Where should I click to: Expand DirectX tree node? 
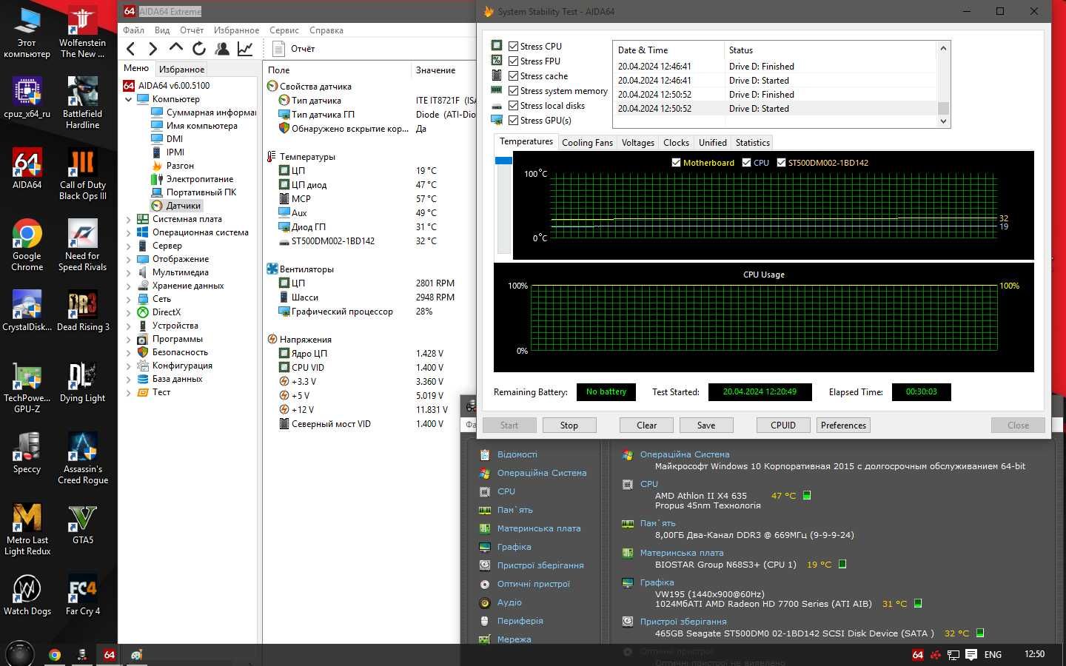click(x=128, y=312)
